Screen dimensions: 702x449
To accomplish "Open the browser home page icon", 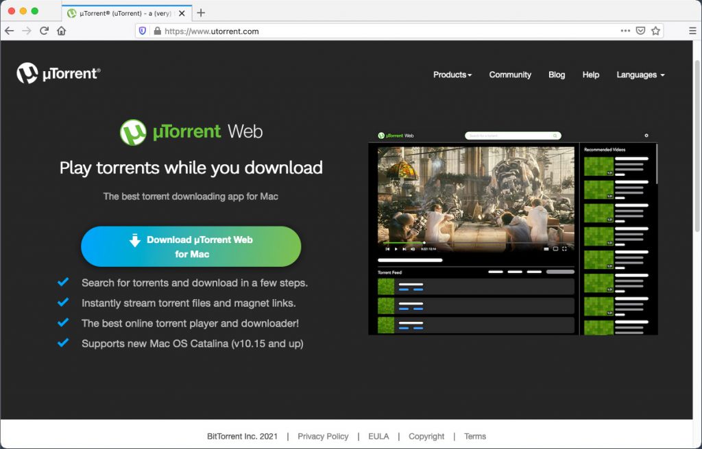I will tap(61, 31).
